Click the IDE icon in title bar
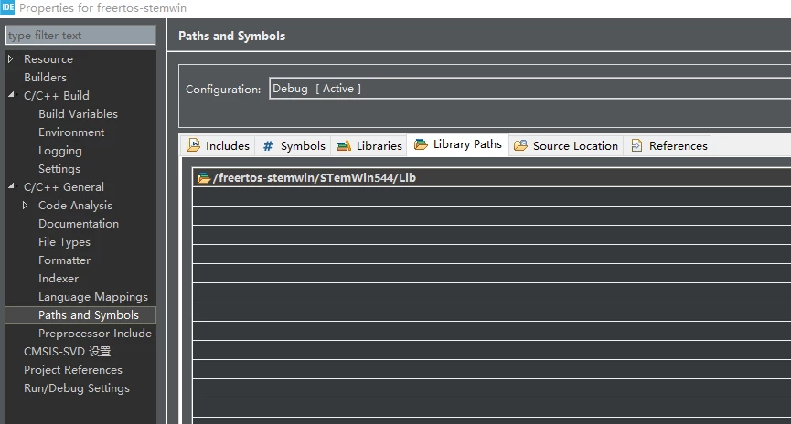 pyautogui.click(x=7, y=7)
